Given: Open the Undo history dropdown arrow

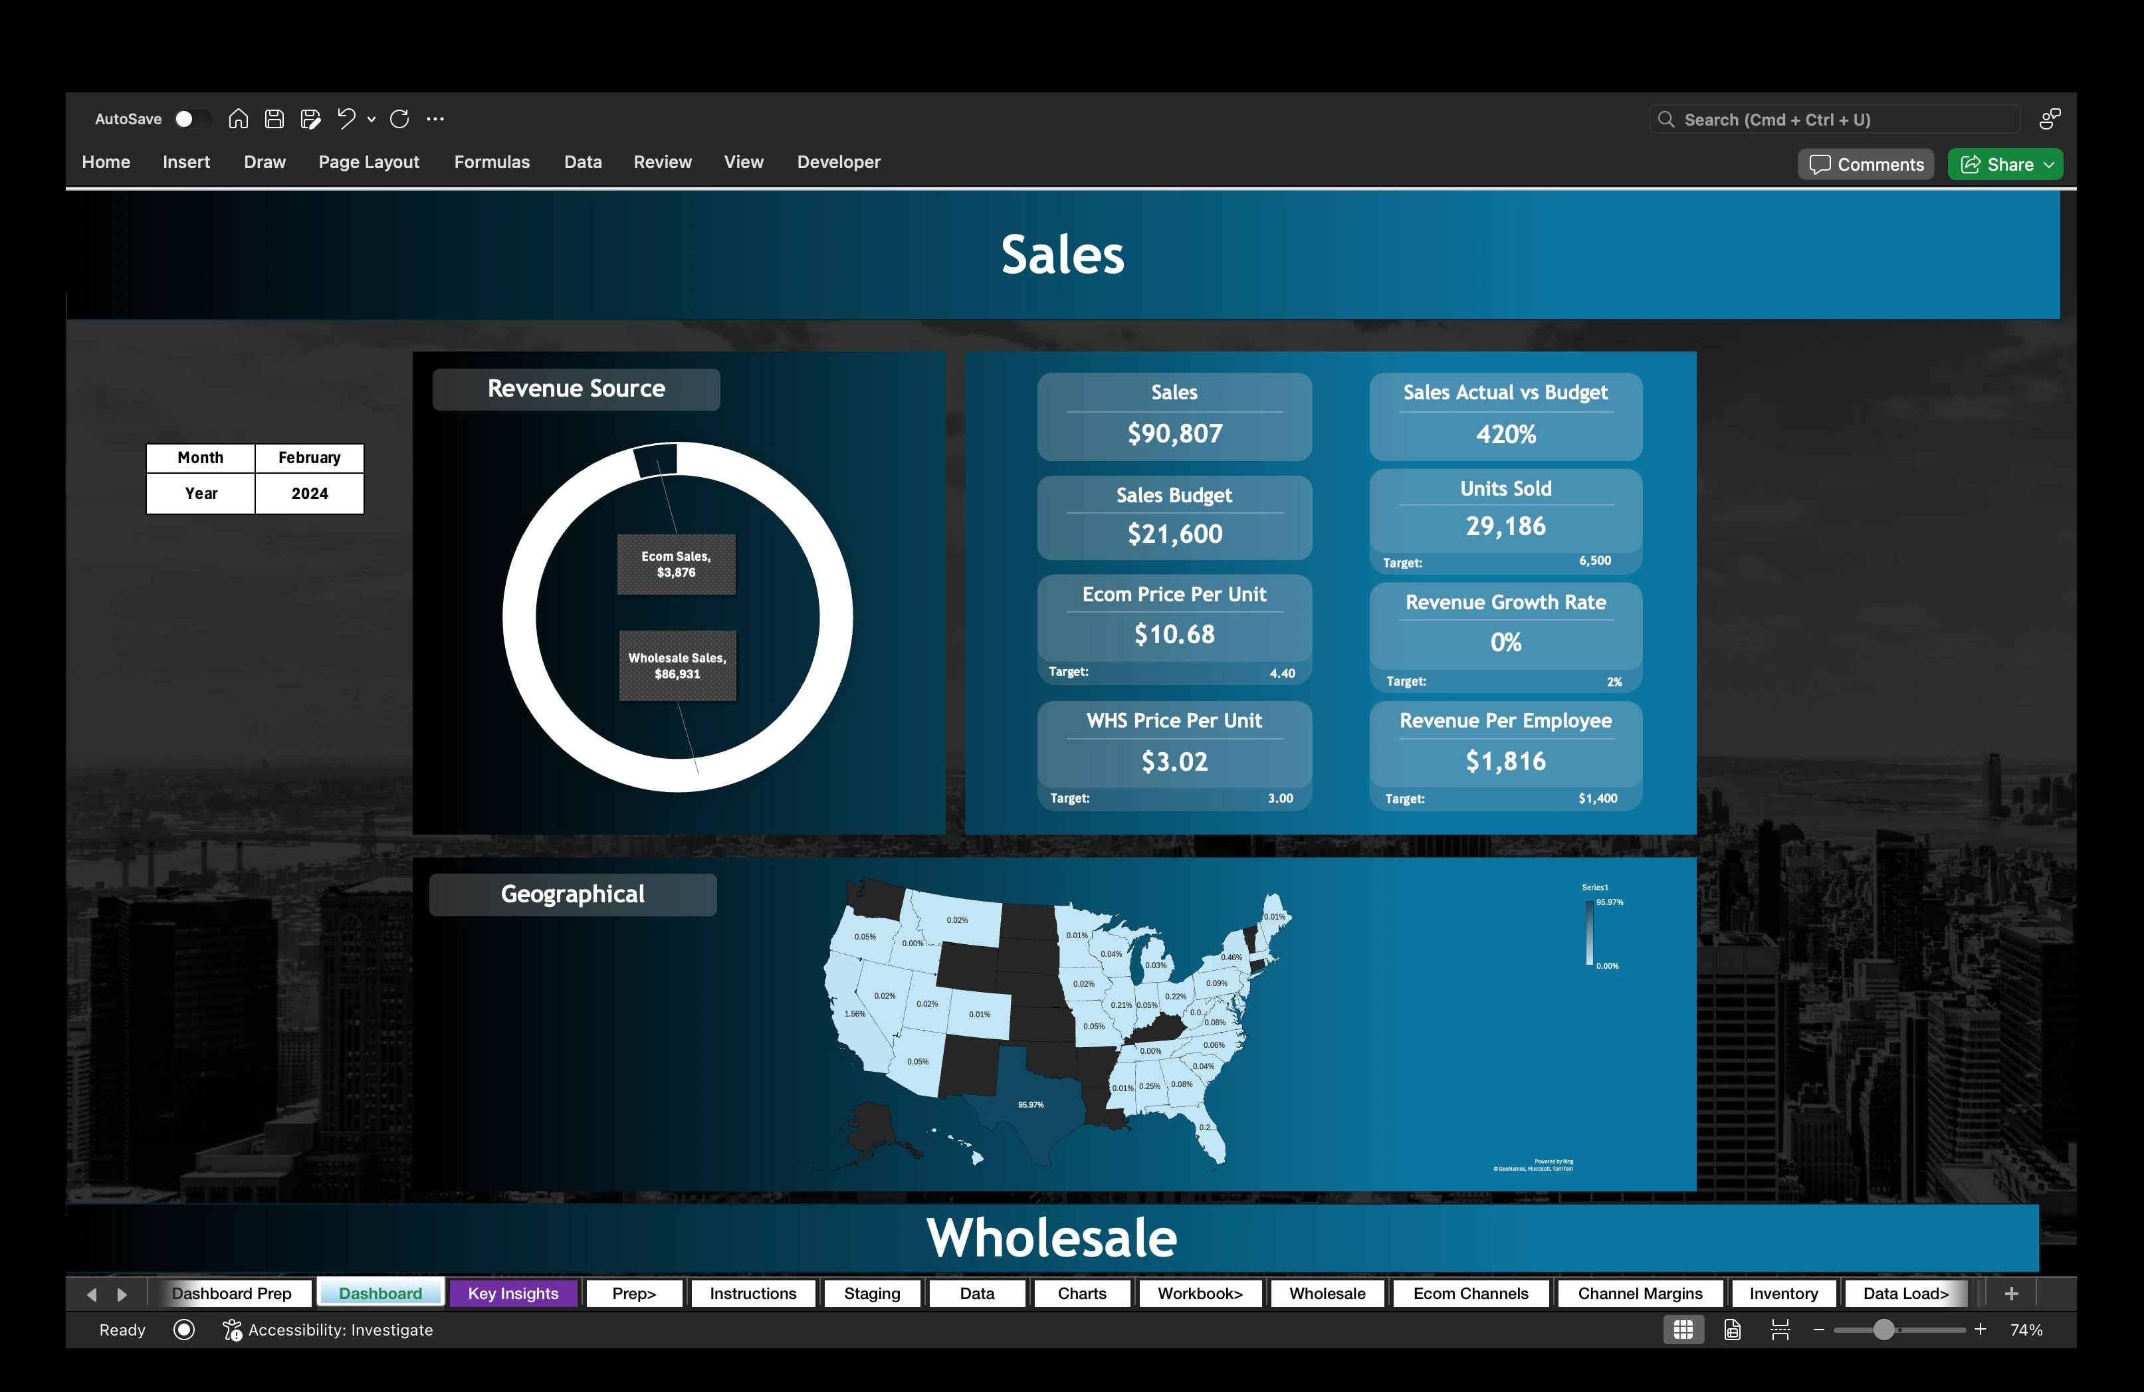Looking at the screenshot, I should 371,119.
